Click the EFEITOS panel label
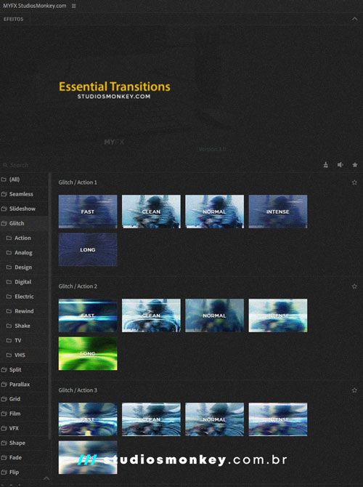The width and height of the screenshot is (363, 487). point(13,19)
